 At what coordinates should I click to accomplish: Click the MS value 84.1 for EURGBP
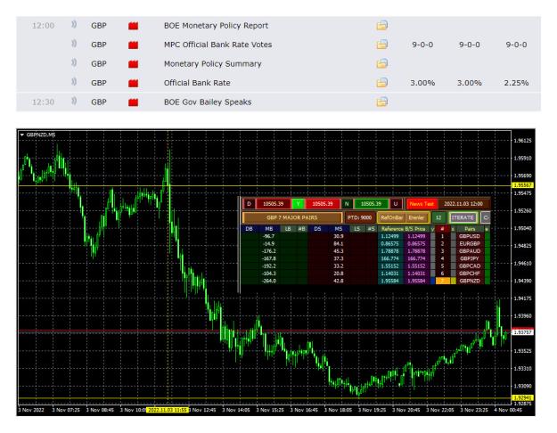tap(338, 243)
